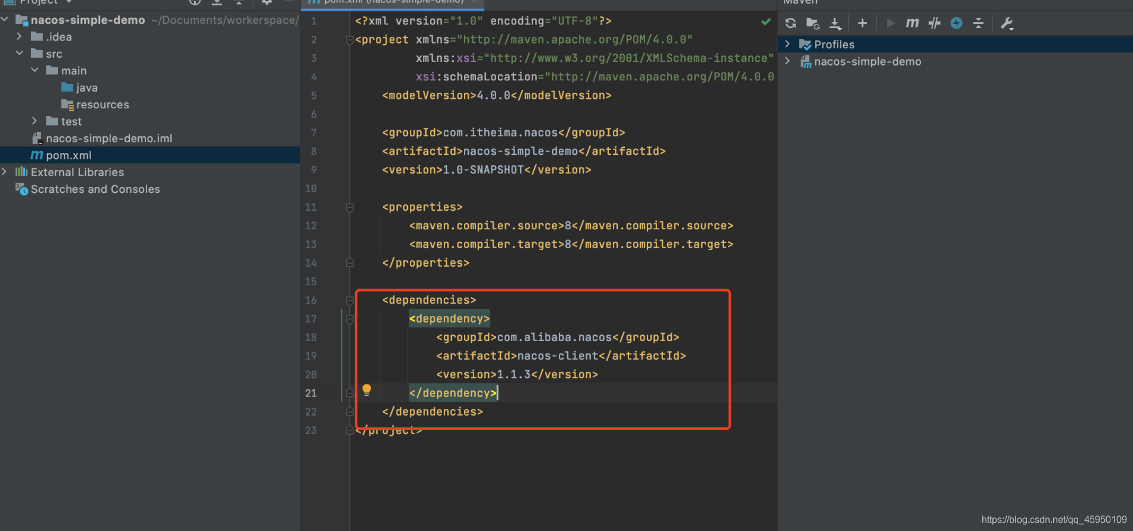The height and width of the screenshot is (531, 1133).
Task: Reload all Maven projects
Action: pyautogui.click(x=790, y=23)
